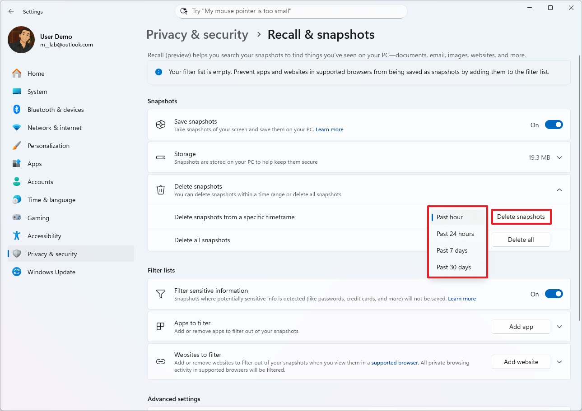Viewport: 582px width, 411px height.
Task: Click the Settings search input box
Action: coord(291,11)
